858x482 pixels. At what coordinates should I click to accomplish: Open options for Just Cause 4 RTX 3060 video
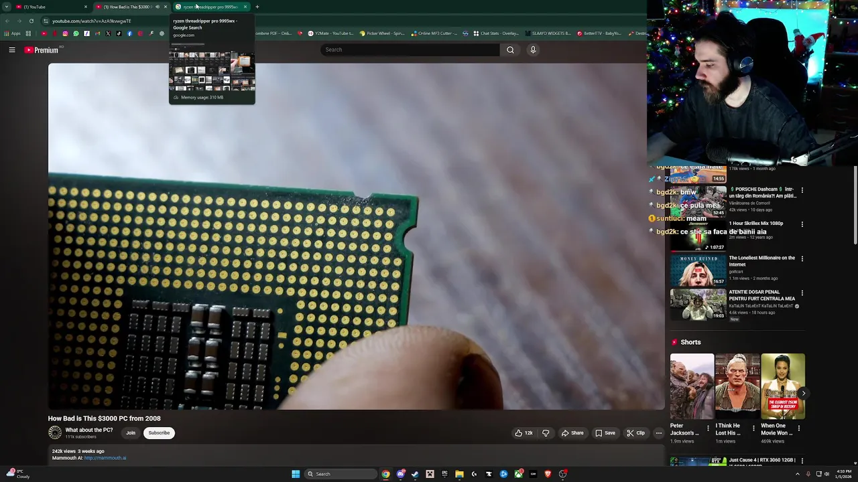802,461
